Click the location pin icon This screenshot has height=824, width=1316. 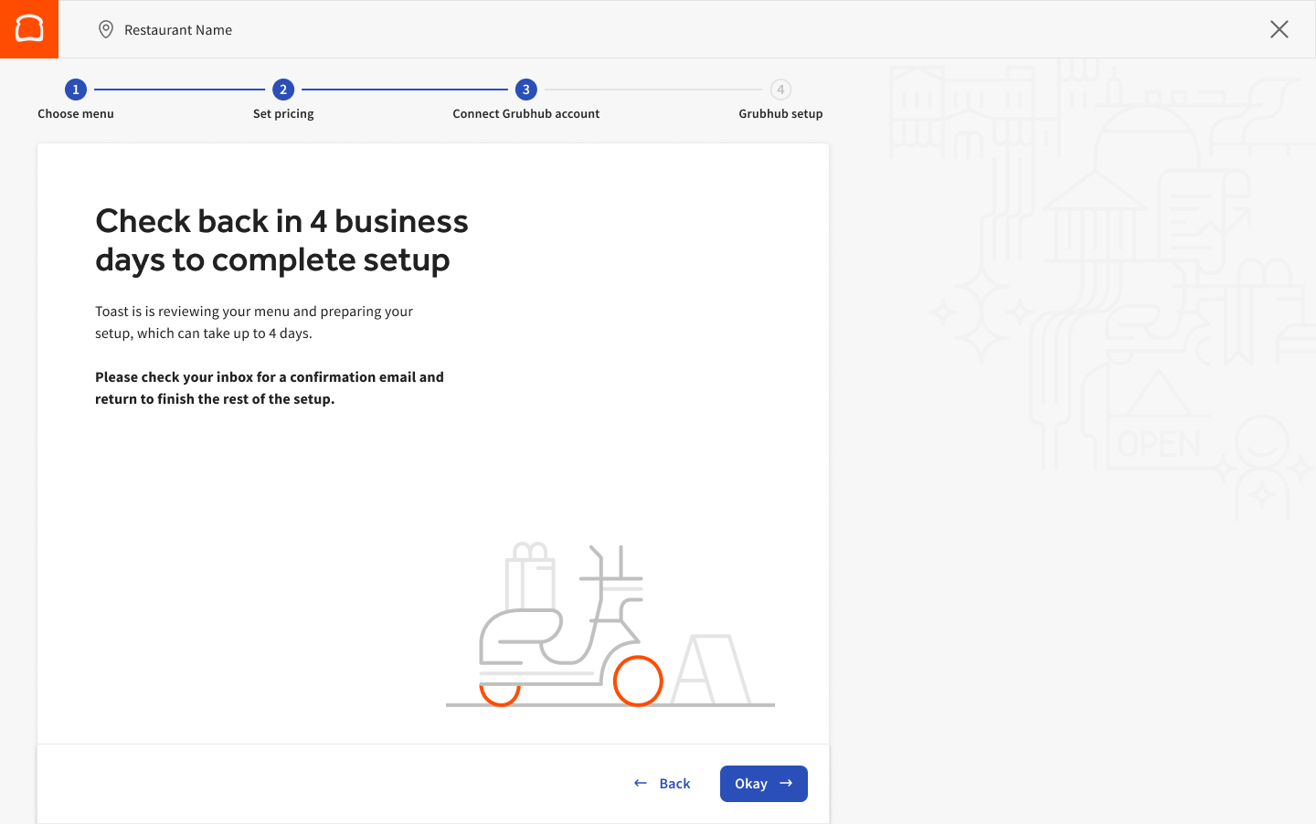pyautogui.click(x=106, y=29)
